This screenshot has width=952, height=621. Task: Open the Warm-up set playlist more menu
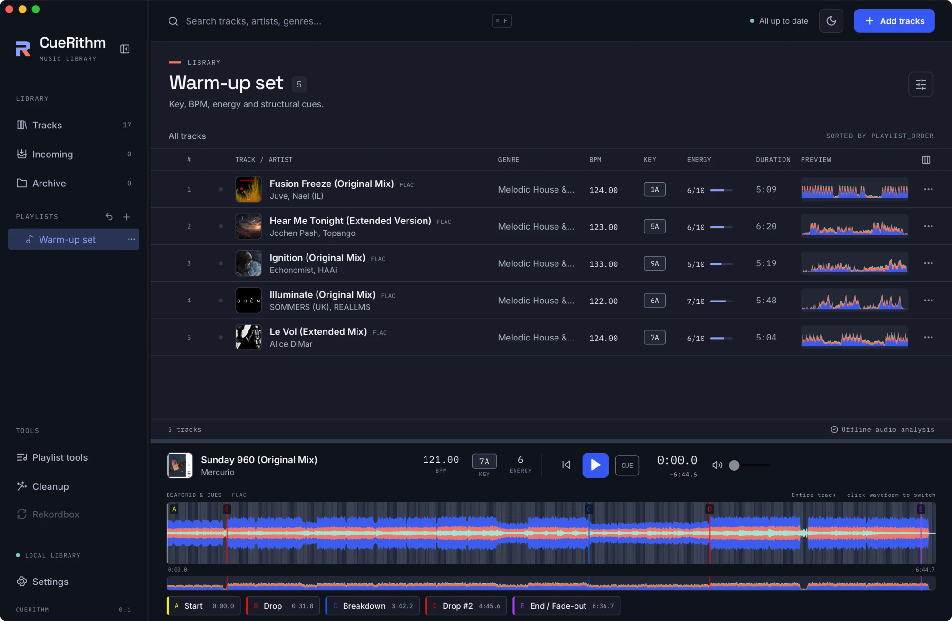click(131, 239)
